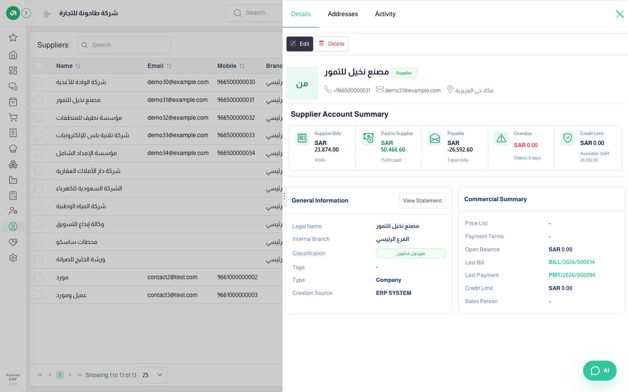This screenshot has width=628, height=392.
Task: Check the row with contact3@test.com
Action: (x=39, y=295)
